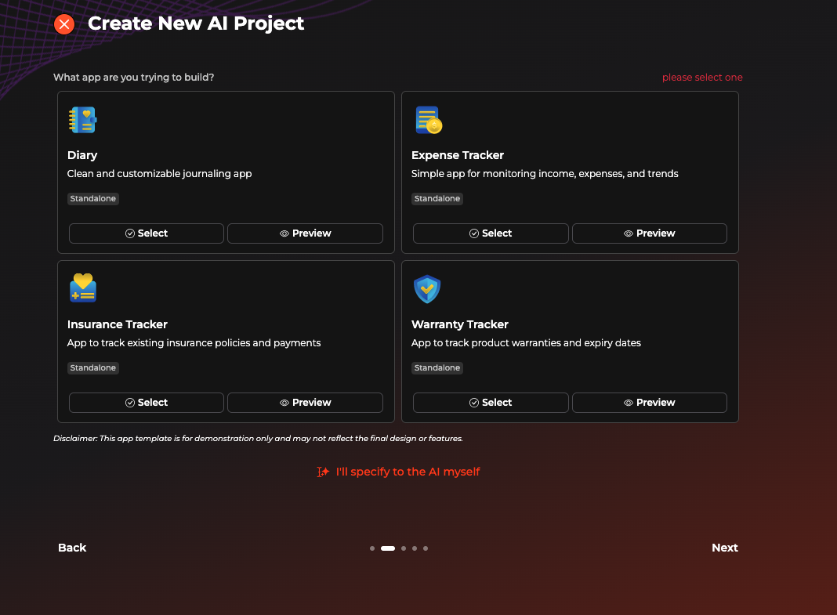
Task: Click the Insurance Tracker heart icon
Action: coord(82,288)
